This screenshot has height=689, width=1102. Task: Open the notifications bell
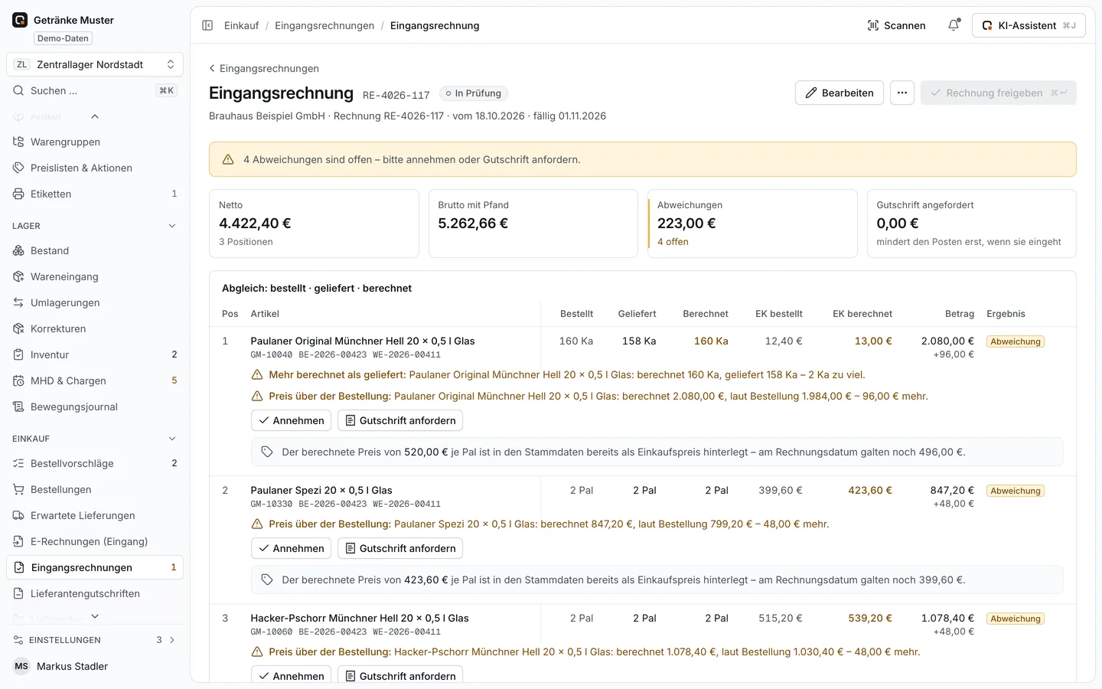(954, 25)
